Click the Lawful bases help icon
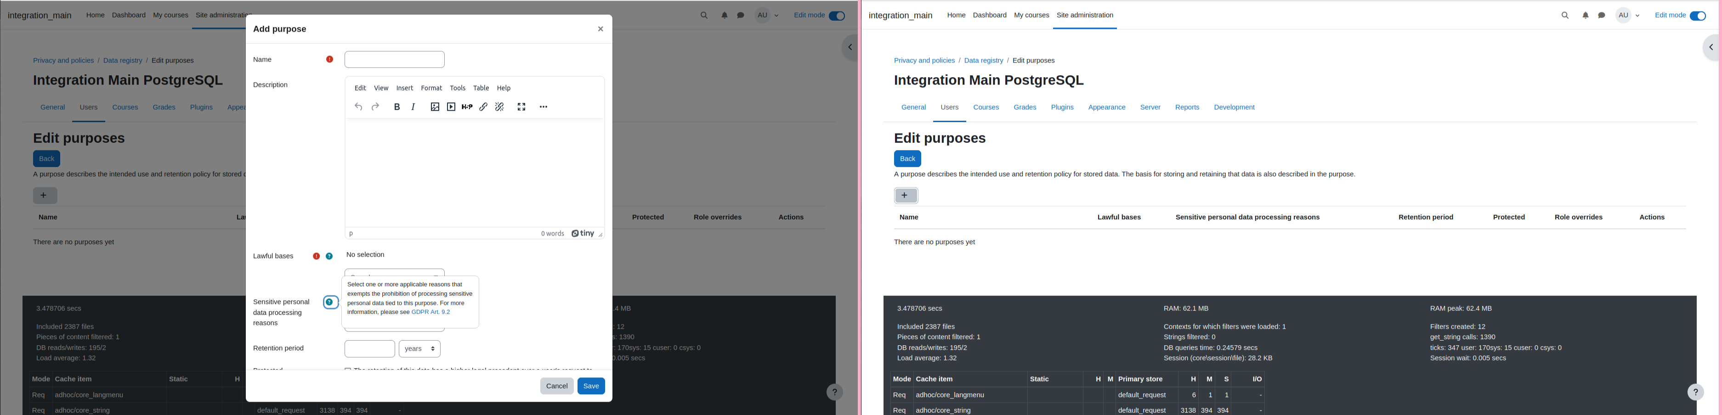 coord(329,256)
